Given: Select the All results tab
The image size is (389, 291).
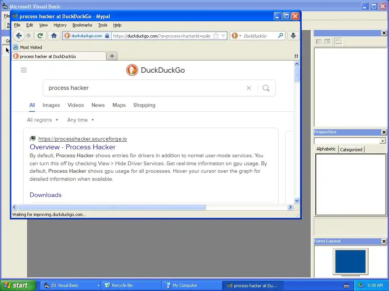Looking at the screenshot, I should 32,105.
